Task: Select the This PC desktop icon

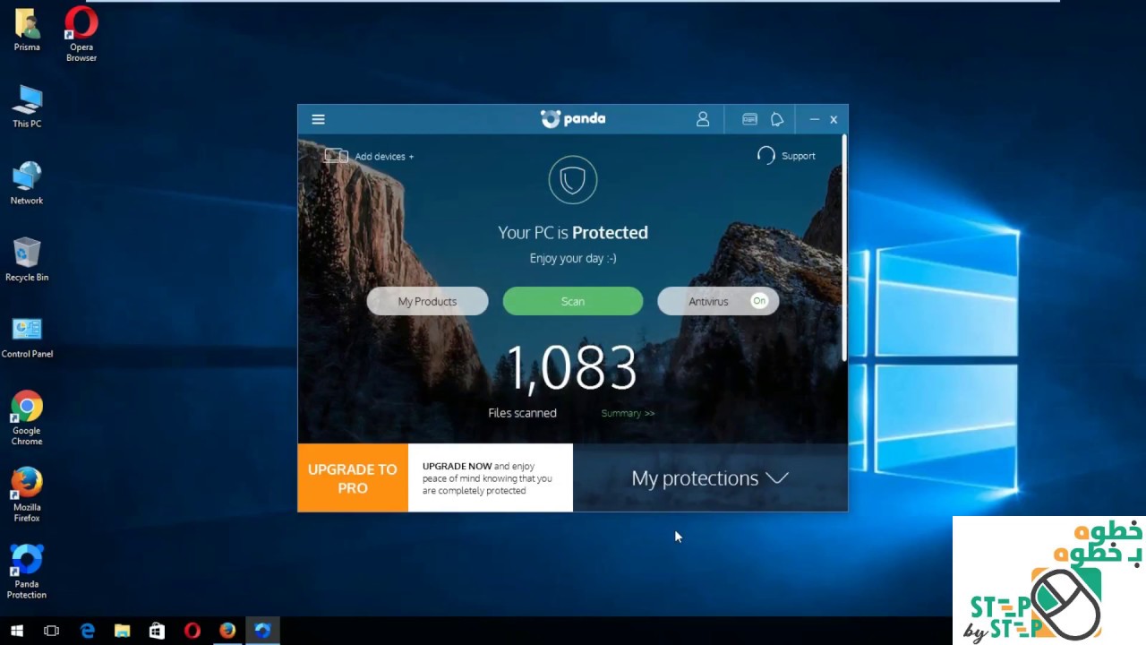Action: 27,107
